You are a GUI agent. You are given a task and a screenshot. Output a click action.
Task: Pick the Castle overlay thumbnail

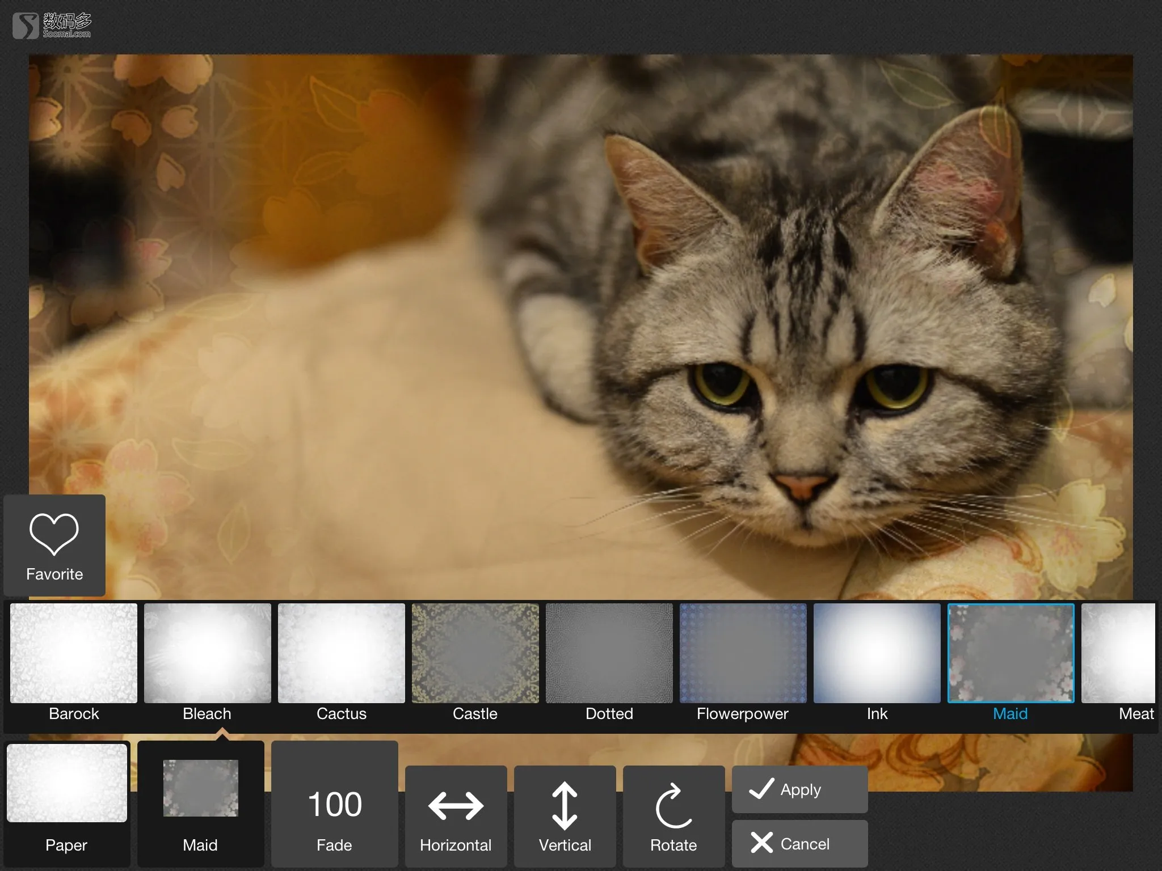click(x=475, y=653)
